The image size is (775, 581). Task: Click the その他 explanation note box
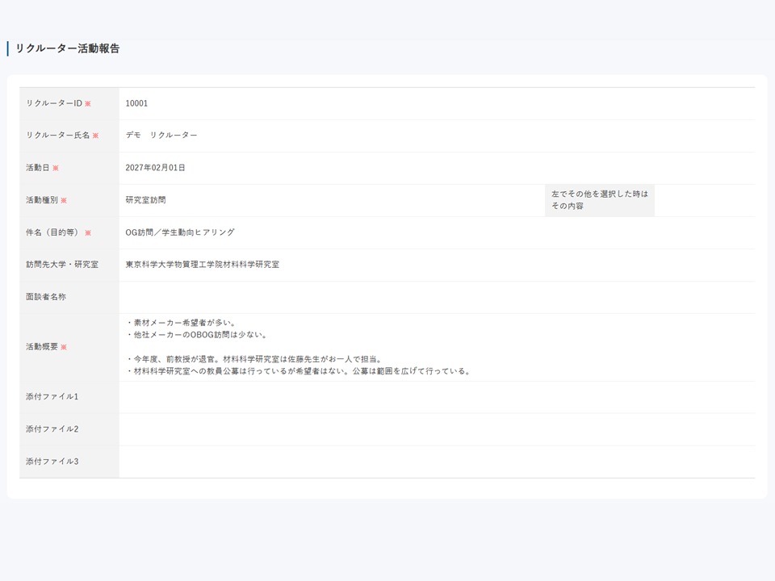(x=601, y=200)
